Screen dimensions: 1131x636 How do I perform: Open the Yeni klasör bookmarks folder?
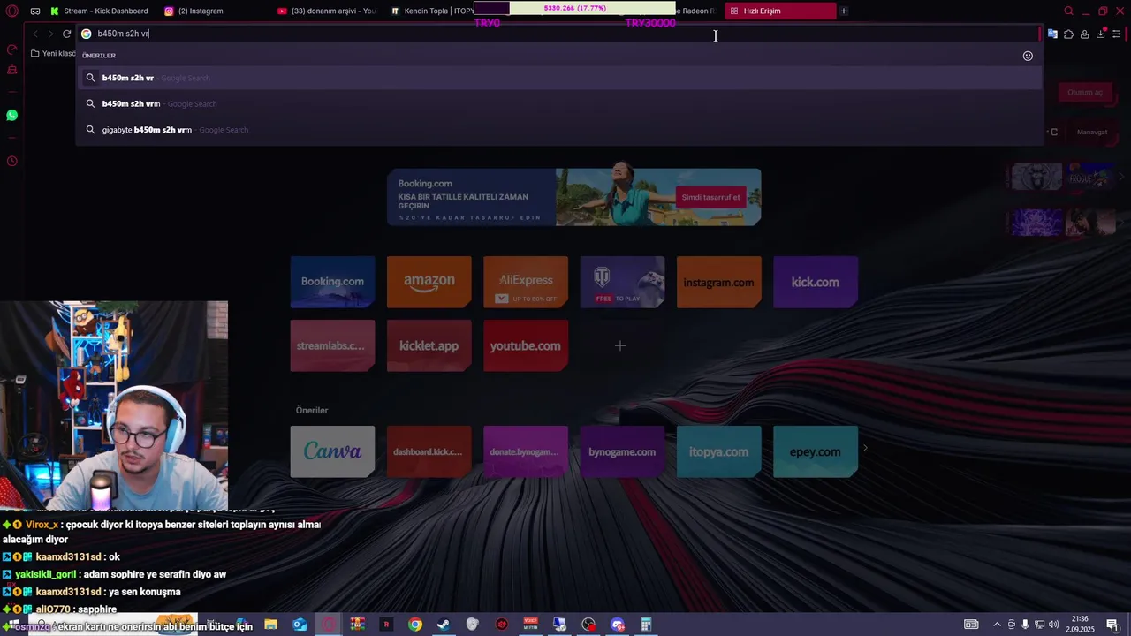click(x=53, y=54)
